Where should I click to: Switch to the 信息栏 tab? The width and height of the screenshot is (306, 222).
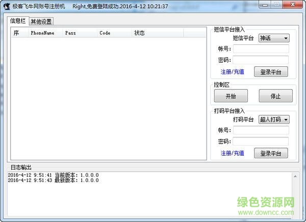click(x=18, y=21)
